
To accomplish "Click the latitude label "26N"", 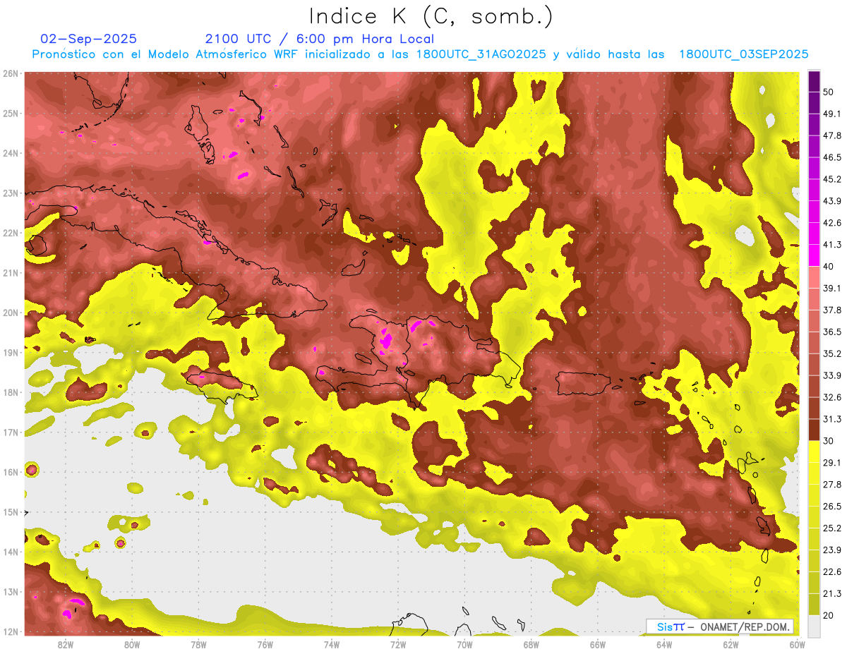I will (x=10, y=73).
